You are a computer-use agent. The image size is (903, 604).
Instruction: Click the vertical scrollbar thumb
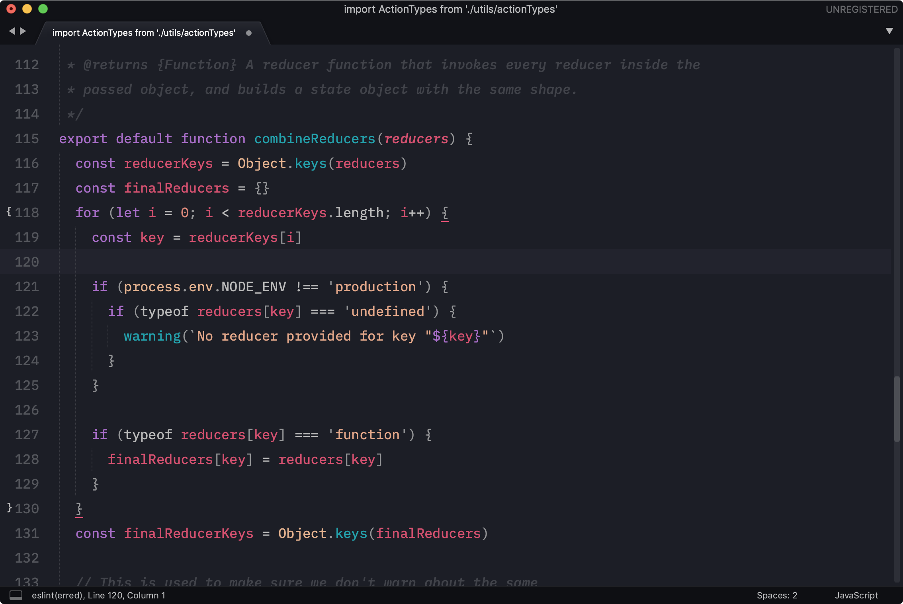click(897, 409)
